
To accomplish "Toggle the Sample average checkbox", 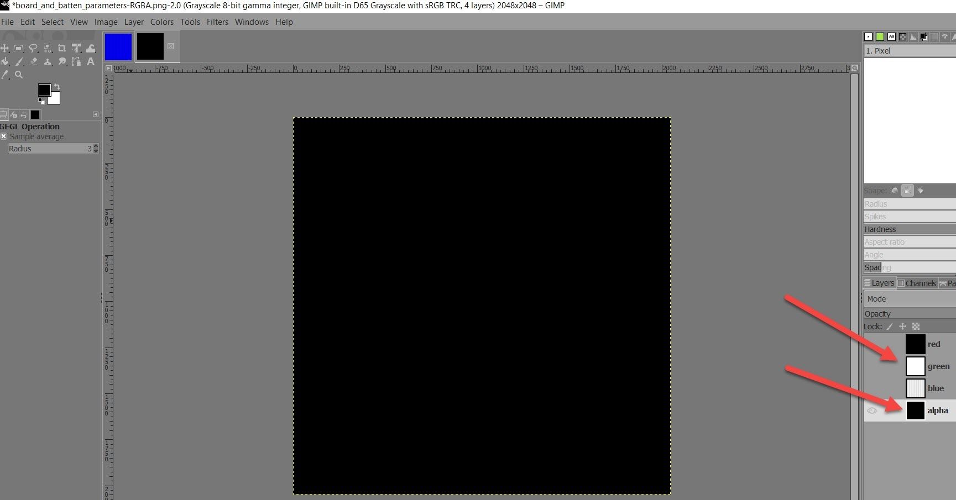I will (4, 136).
